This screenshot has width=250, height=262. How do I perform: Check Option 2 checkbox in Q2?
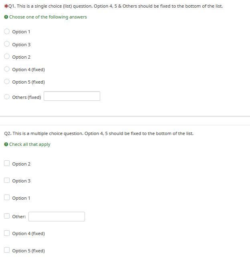7,164
